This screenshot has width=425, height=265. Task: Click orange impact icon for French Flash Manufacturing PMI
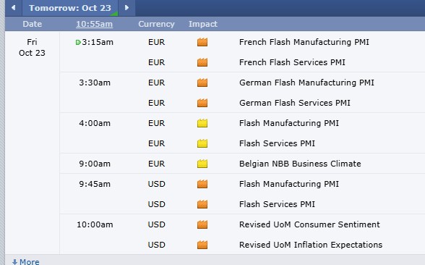point(202,42)
